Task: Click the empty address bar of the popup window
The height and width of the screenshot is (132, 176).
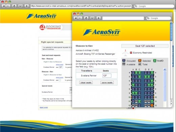Action: (123, 18)
